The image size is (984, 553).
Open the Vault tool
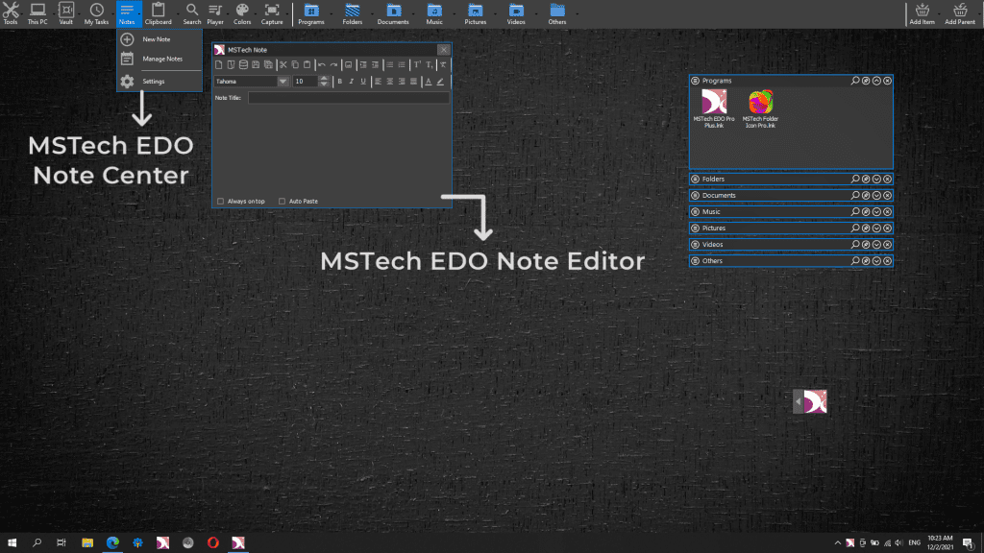point(65,12)
